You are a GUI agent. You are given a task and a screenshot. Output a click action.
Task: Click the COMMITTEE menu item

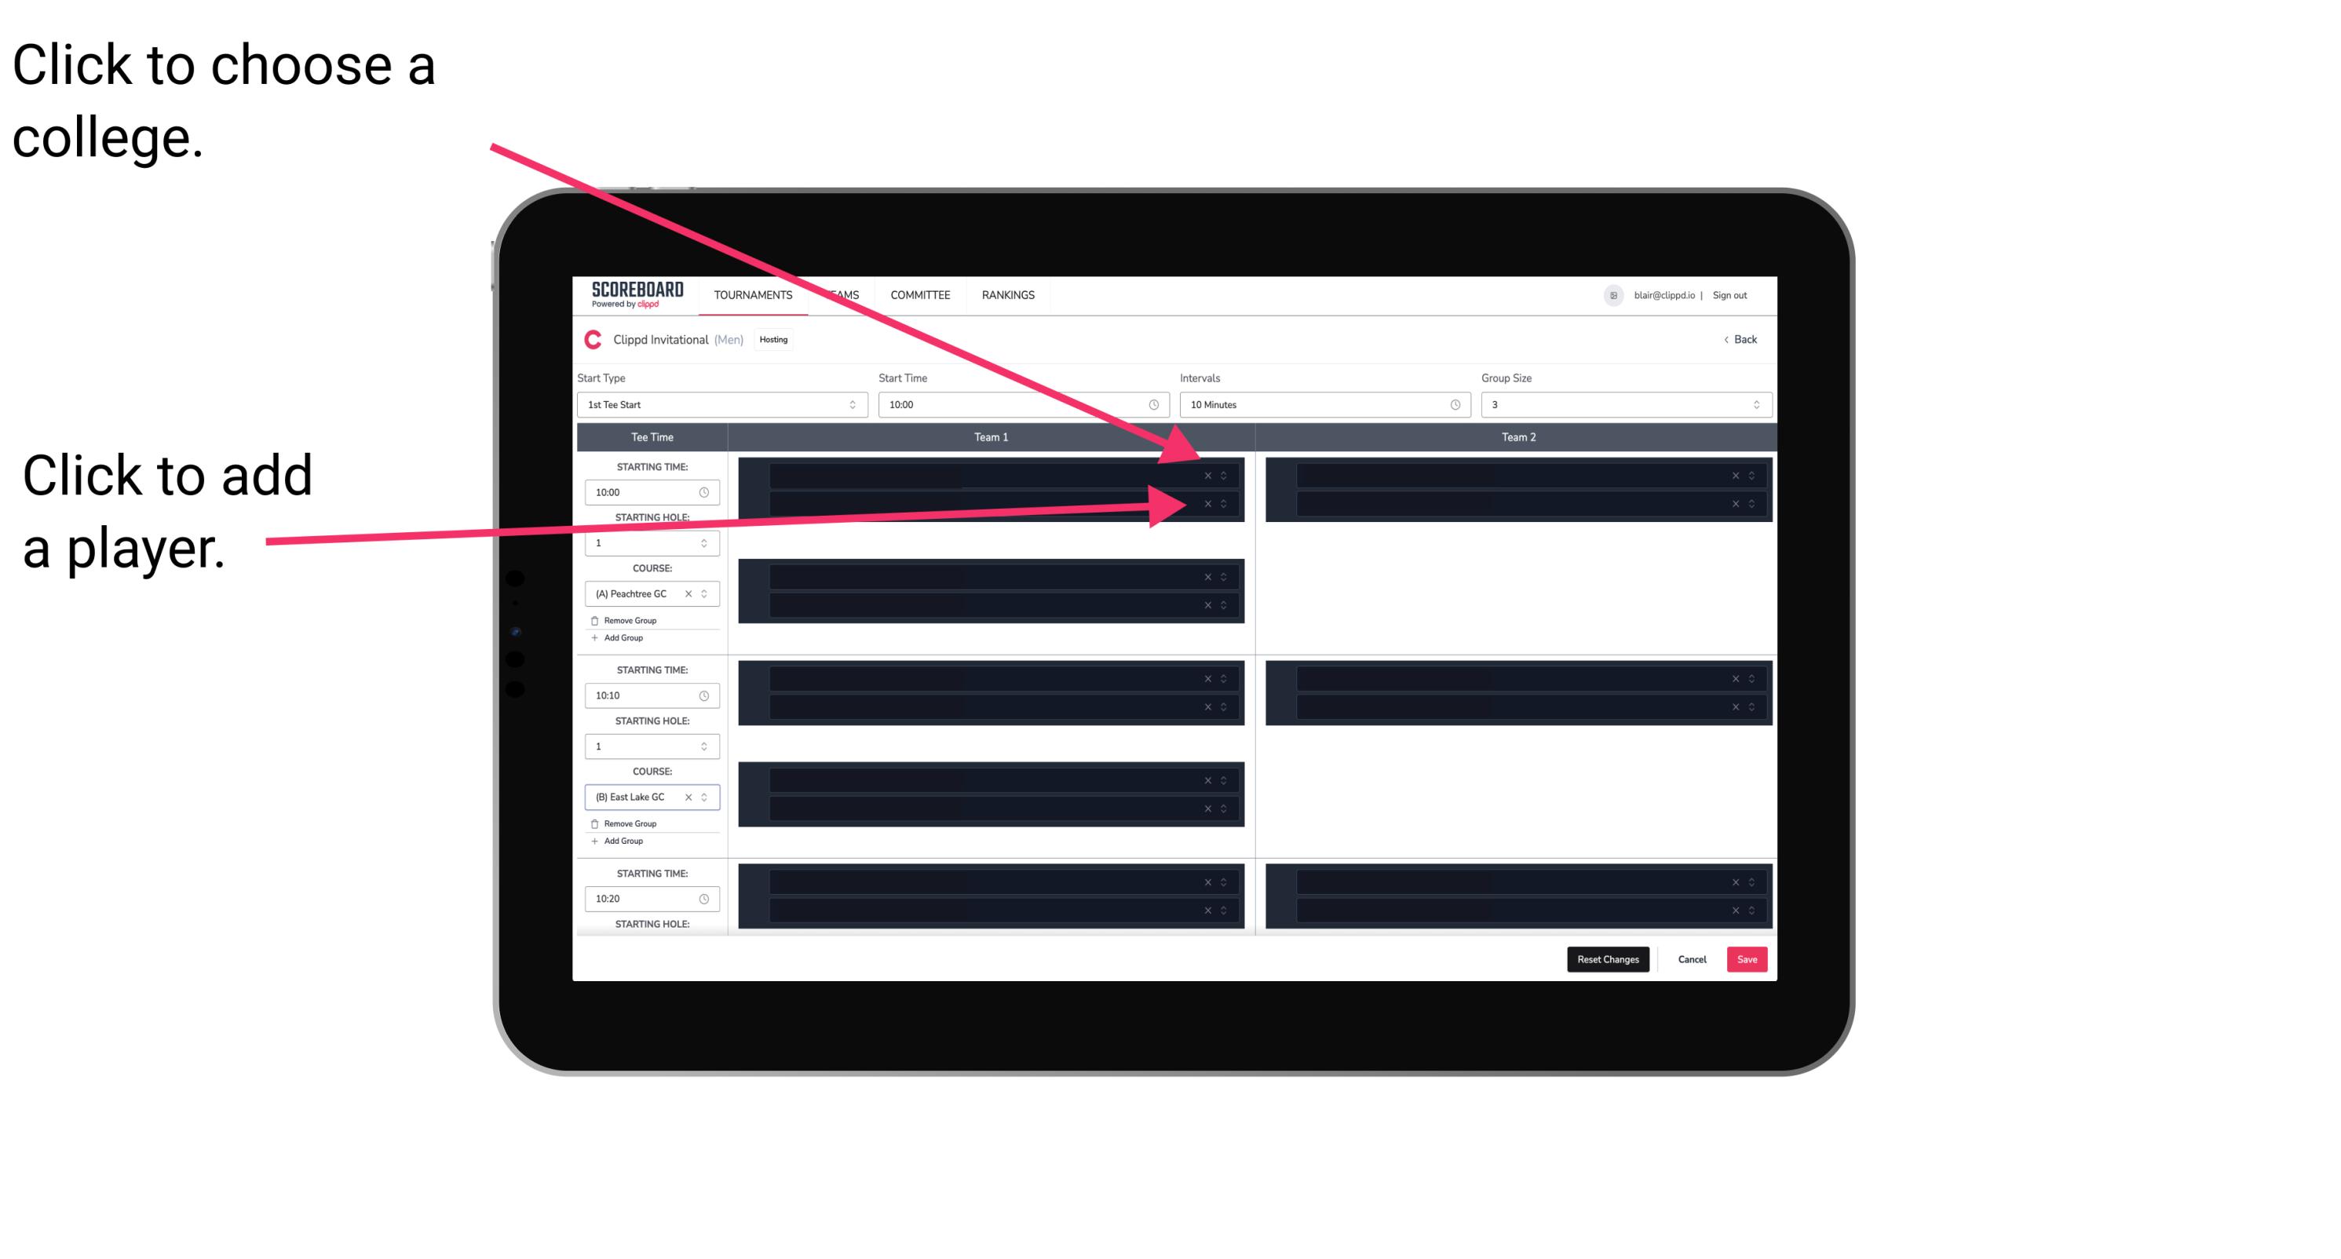point(921,294)
